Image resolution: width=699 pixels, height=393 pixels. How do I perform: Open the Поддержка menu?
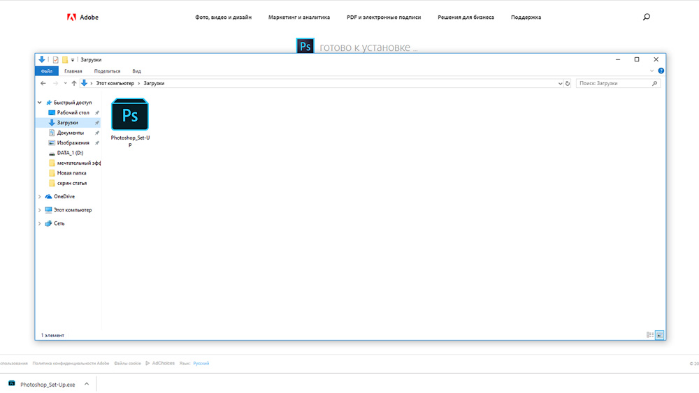[526, 17]
